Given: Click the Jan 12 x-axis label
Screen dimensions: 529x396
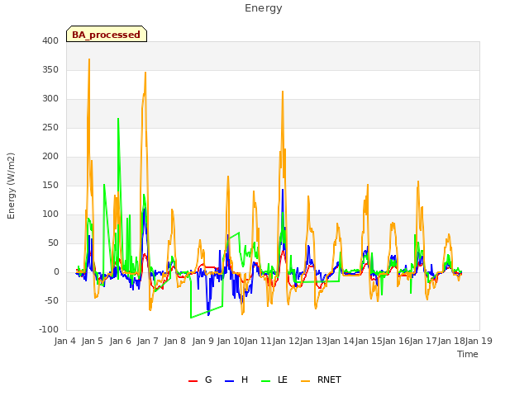Looking at the screenshot, I should pos(286,341).
